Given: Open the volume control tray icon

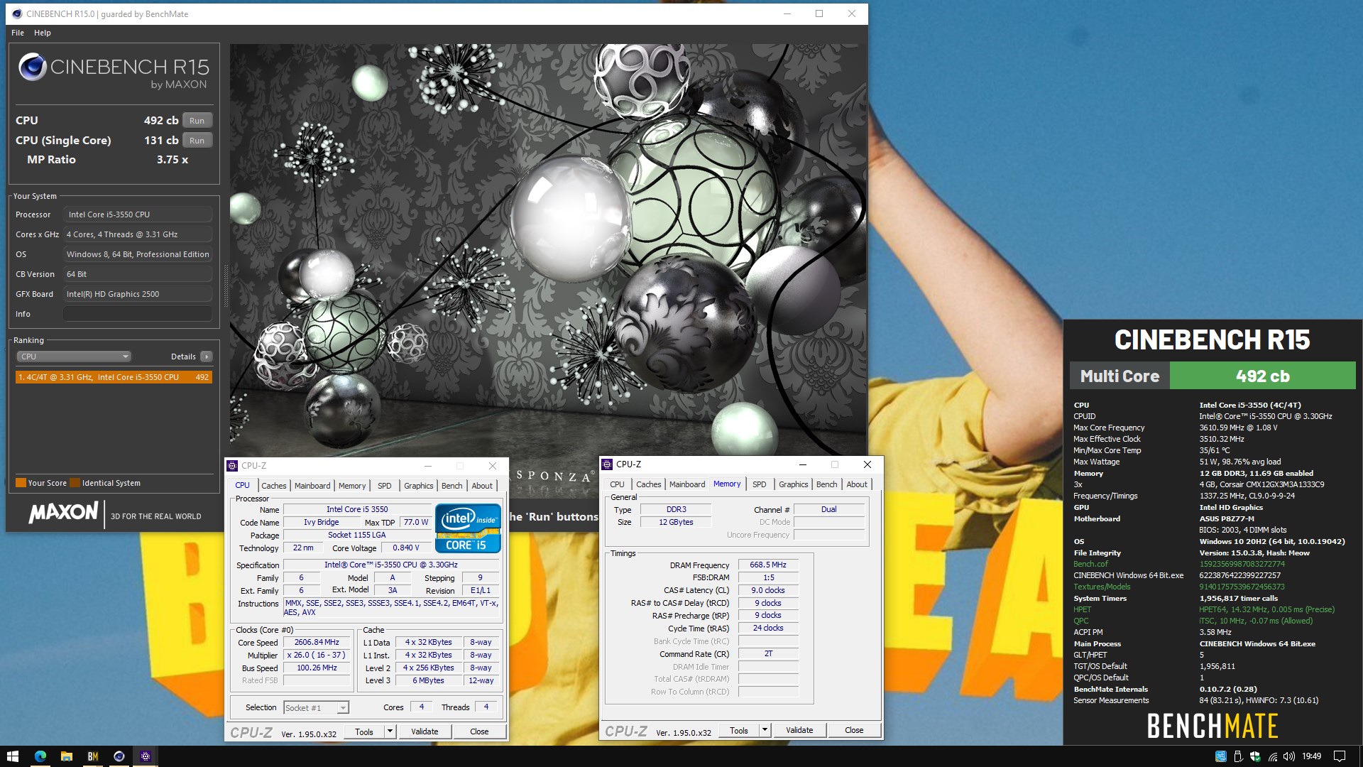Looking at the screenshot, I should (1289, 756).
